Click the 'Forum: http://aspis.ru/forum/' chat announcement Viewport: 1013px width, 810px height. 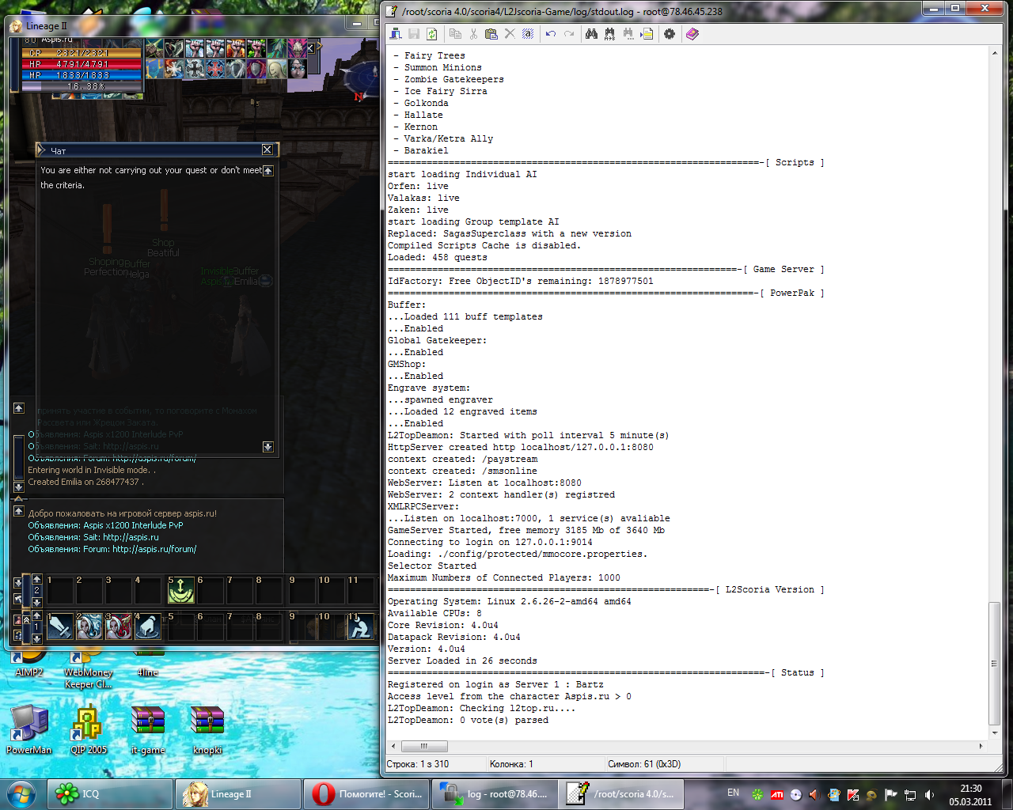(x=112, y=549)
